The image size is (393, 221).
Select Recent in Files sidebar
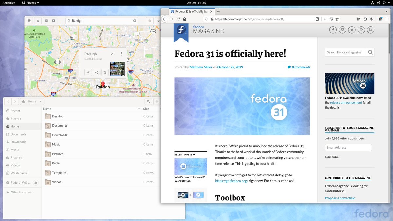(23, 111)
